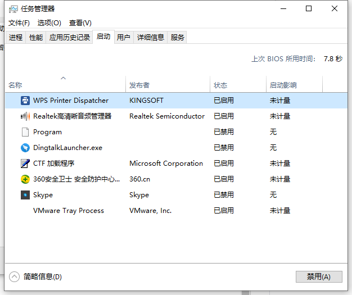This screenshot has height=295, width=352.
Task: Select the DingtalkLauncher.exe icon
Action: click(x=25, y=148)
